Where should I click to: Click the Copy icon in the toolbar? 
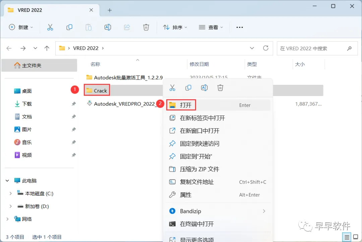69,27
